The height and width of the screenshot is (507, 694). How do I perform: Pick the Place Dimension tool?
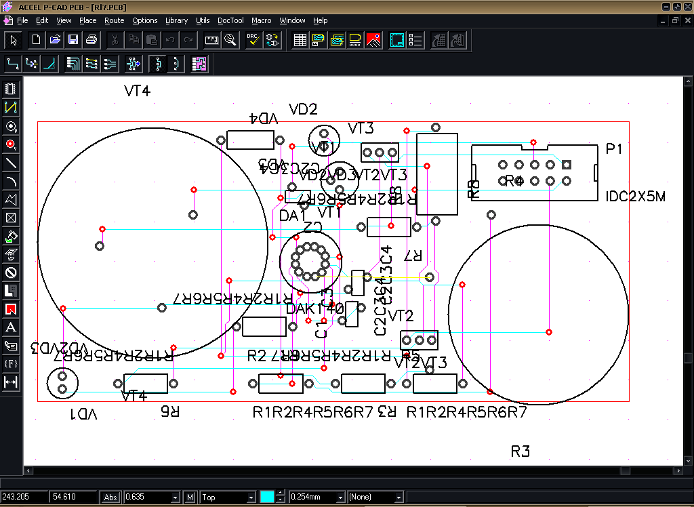pos(11,382)
